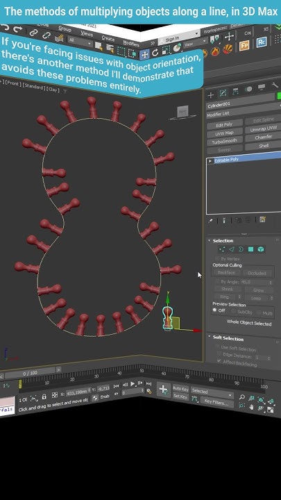
Task: Toggle Show End Result icon
Action: pos(224,220)
